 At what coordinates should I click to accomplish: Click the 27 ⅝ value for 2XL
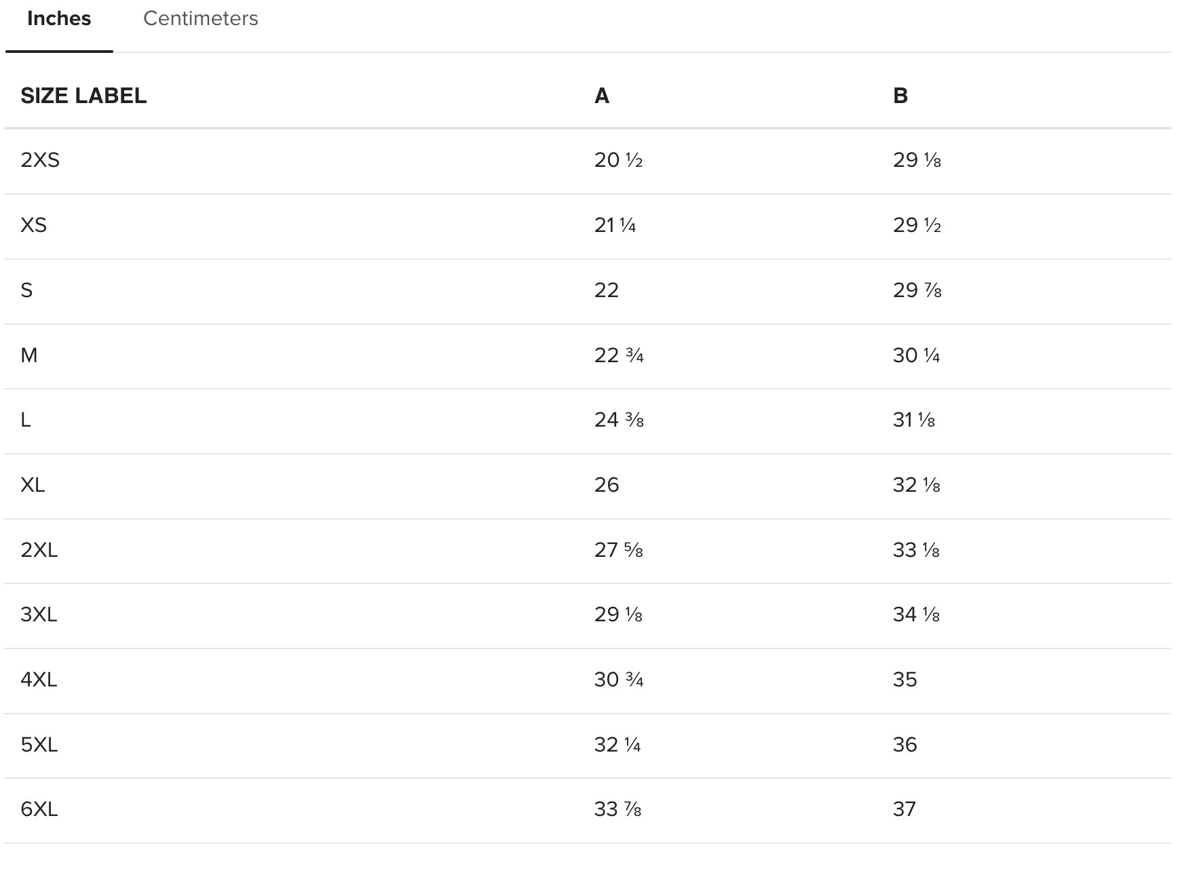tap(618, 549)
